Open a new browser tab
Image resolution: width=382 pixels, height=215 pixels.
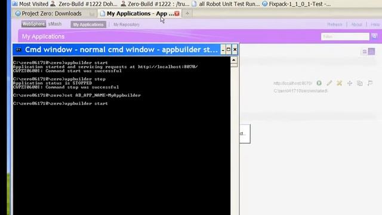187,13
